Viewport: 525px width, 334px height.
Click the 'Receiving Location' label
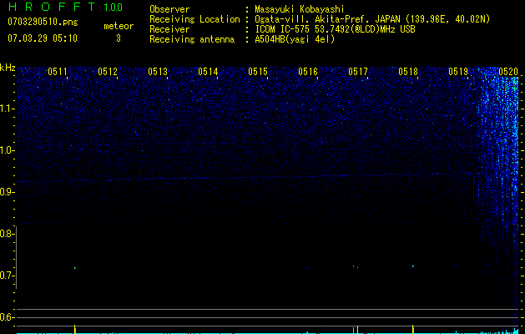194,19
